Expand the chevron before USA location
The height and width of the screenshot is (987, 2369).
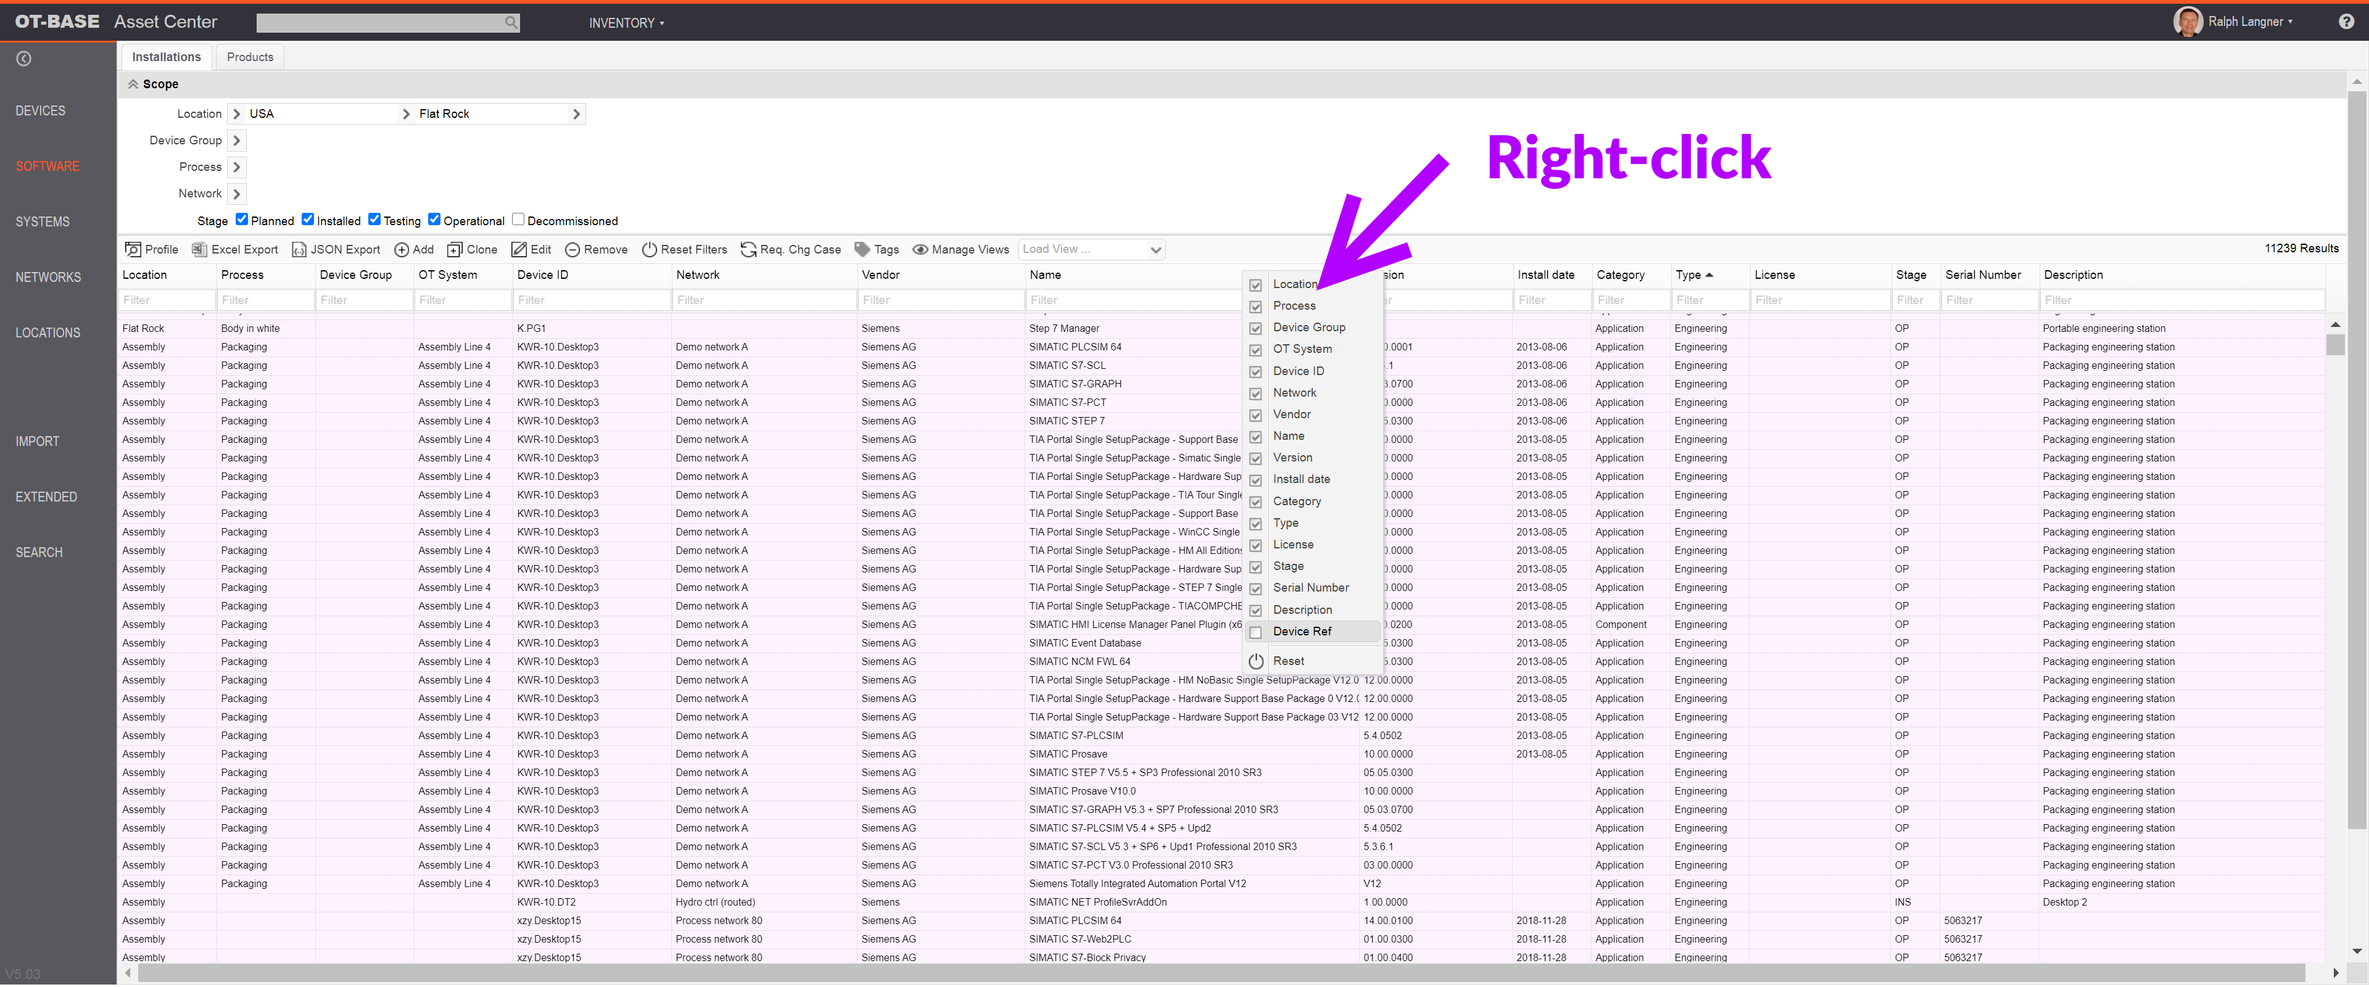tap(236, 114)
